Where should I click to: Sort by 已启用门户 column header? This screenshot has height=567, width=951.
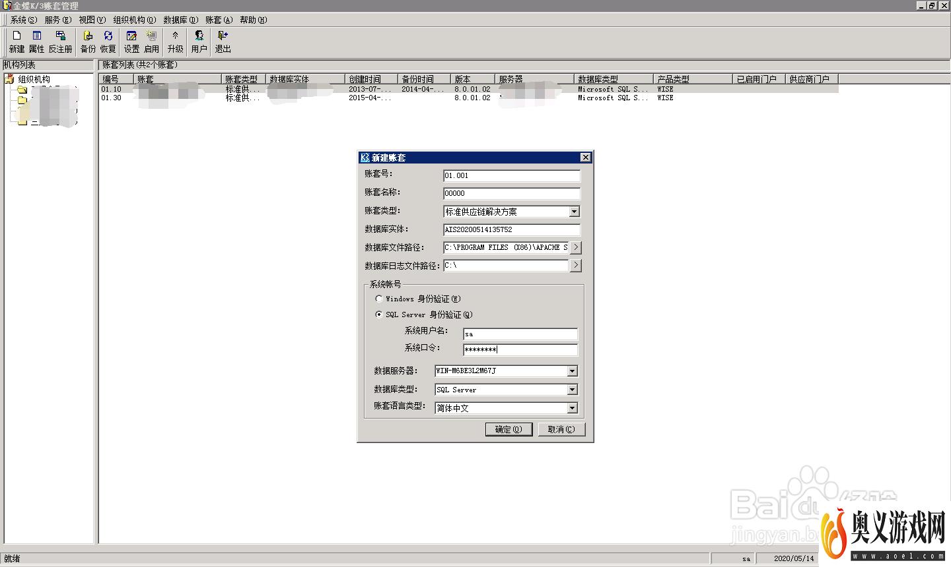[x=759, y=79]
